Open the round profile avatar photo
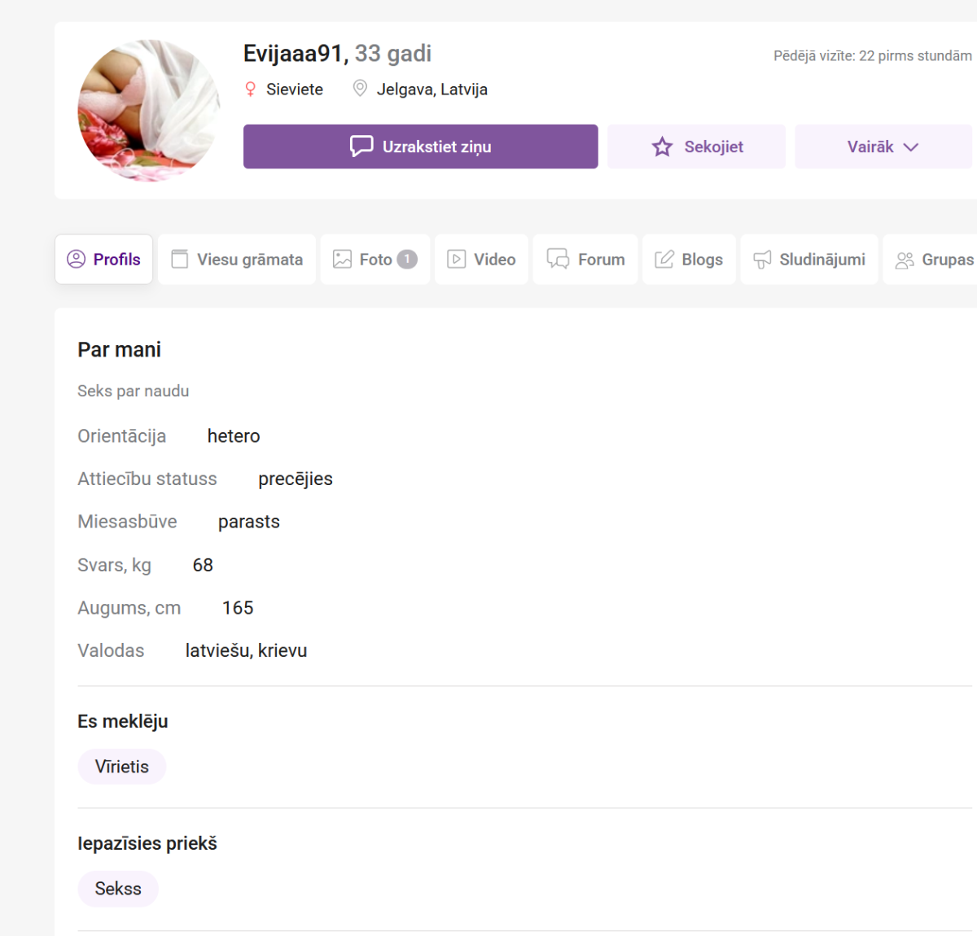 click(x=149, y=111)
